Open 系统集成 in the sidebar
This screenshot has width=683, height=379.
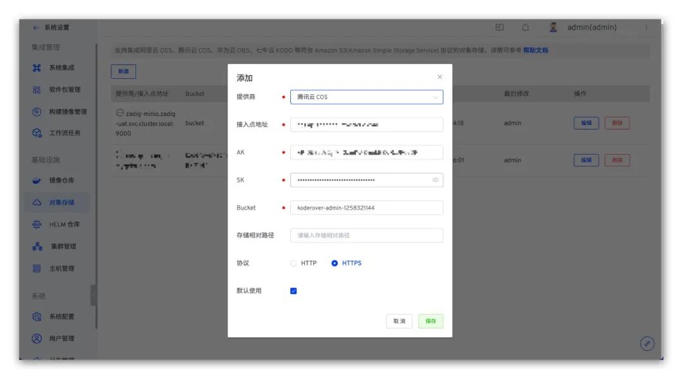click(x=61, y=68)
